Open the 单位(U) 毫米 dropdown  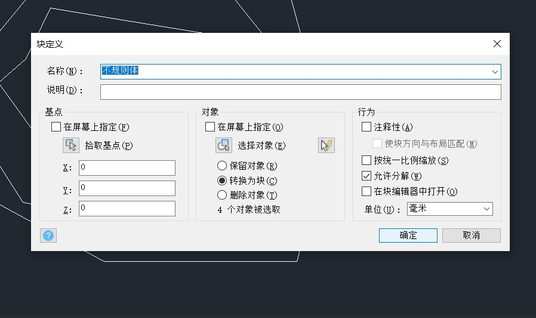click(450, 209)
